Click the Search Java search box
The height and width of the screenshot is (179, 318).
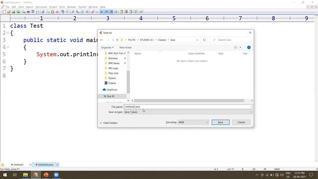[x=231, y=40]
